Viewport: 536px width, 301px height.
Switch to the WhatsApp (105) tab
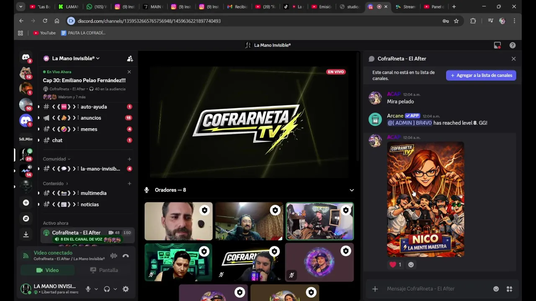point(97,7)
